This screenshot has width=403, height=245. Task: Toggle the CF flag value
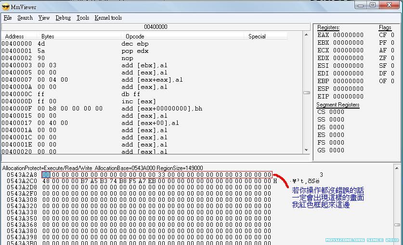(x=392, y=35)
